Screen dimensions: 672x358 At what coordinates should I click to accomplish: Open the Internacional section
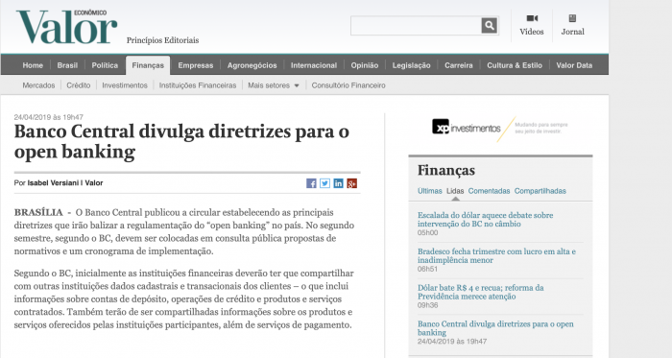tap(314, 65)
